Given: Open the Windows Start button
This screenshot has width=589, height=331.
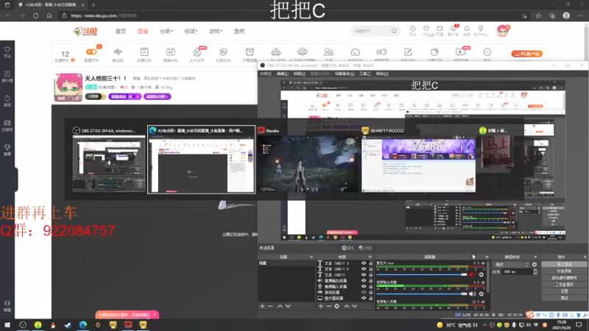Looking at the screenshot, I should click(x=7, y=325).
